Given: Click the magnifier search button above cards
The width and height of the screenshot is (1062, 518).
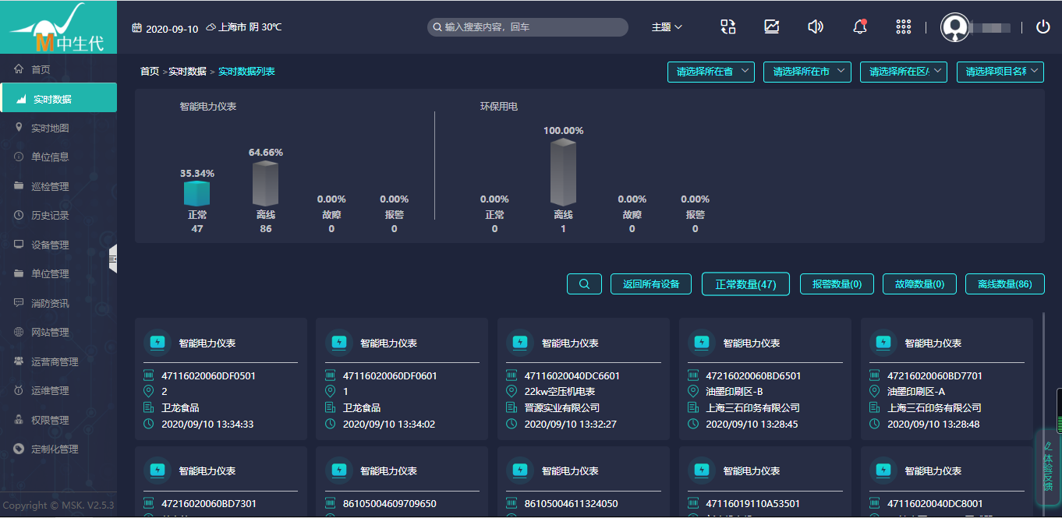Looking at the screenshot, I should click(584, 284).
